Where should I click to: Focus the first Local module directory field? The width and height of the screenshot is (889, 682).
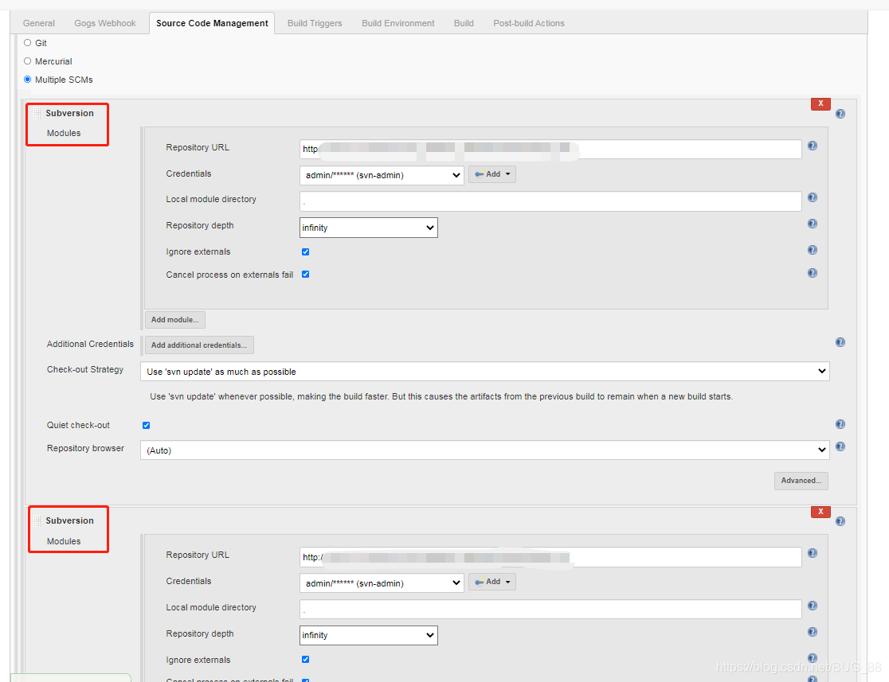550,201
